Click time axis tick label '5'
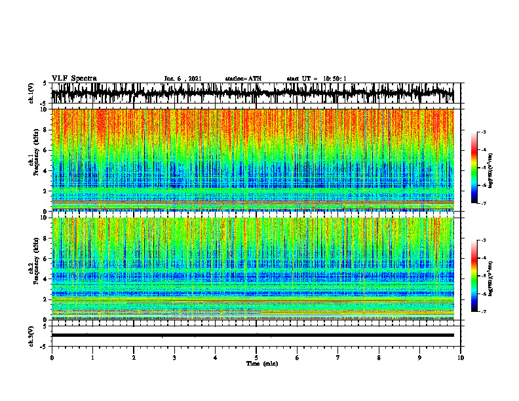The width and height of the screenshot is (519, 401). (x=256, y=358)
